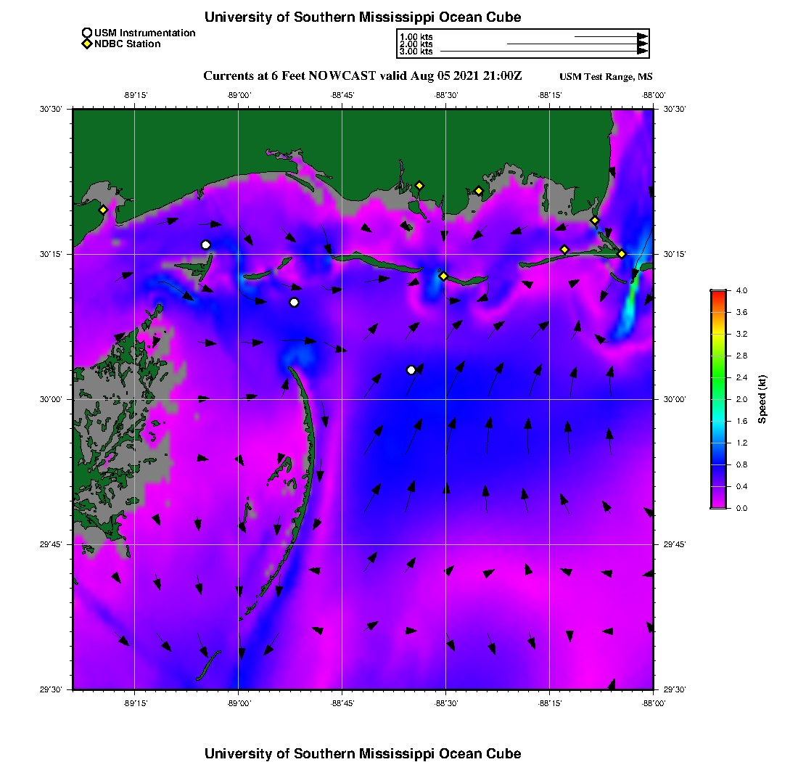
Task: Click the red top end of the speed color bar
Action: (x=718, y=293)
